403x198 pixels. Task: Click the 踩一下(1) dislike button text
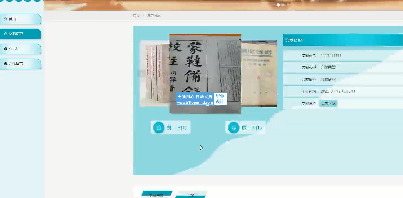(252, 128)
